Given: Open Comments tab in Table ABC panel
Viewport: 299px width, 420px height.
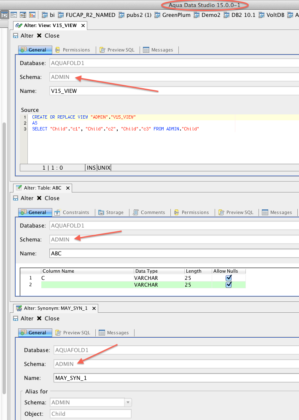Looking at the screenshot, I should pos(149,212).
